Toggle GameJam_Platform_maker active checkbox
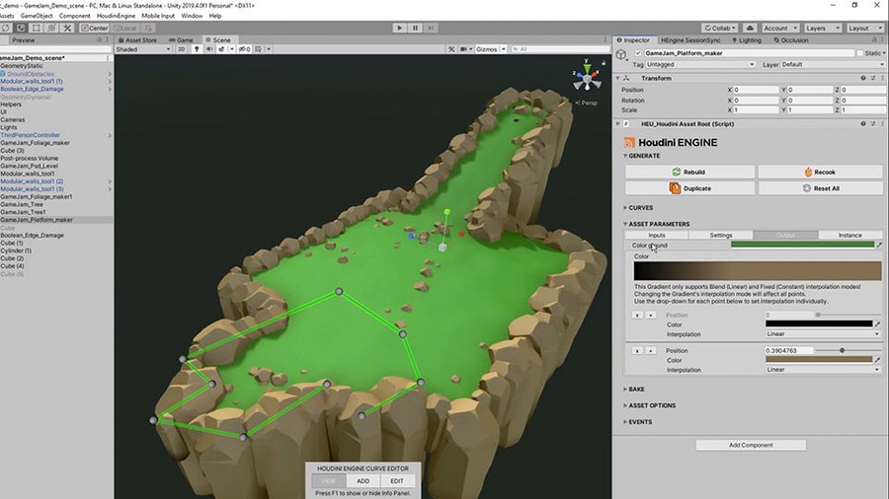Screen dimensions: 889x499 [x=638, y=53]
